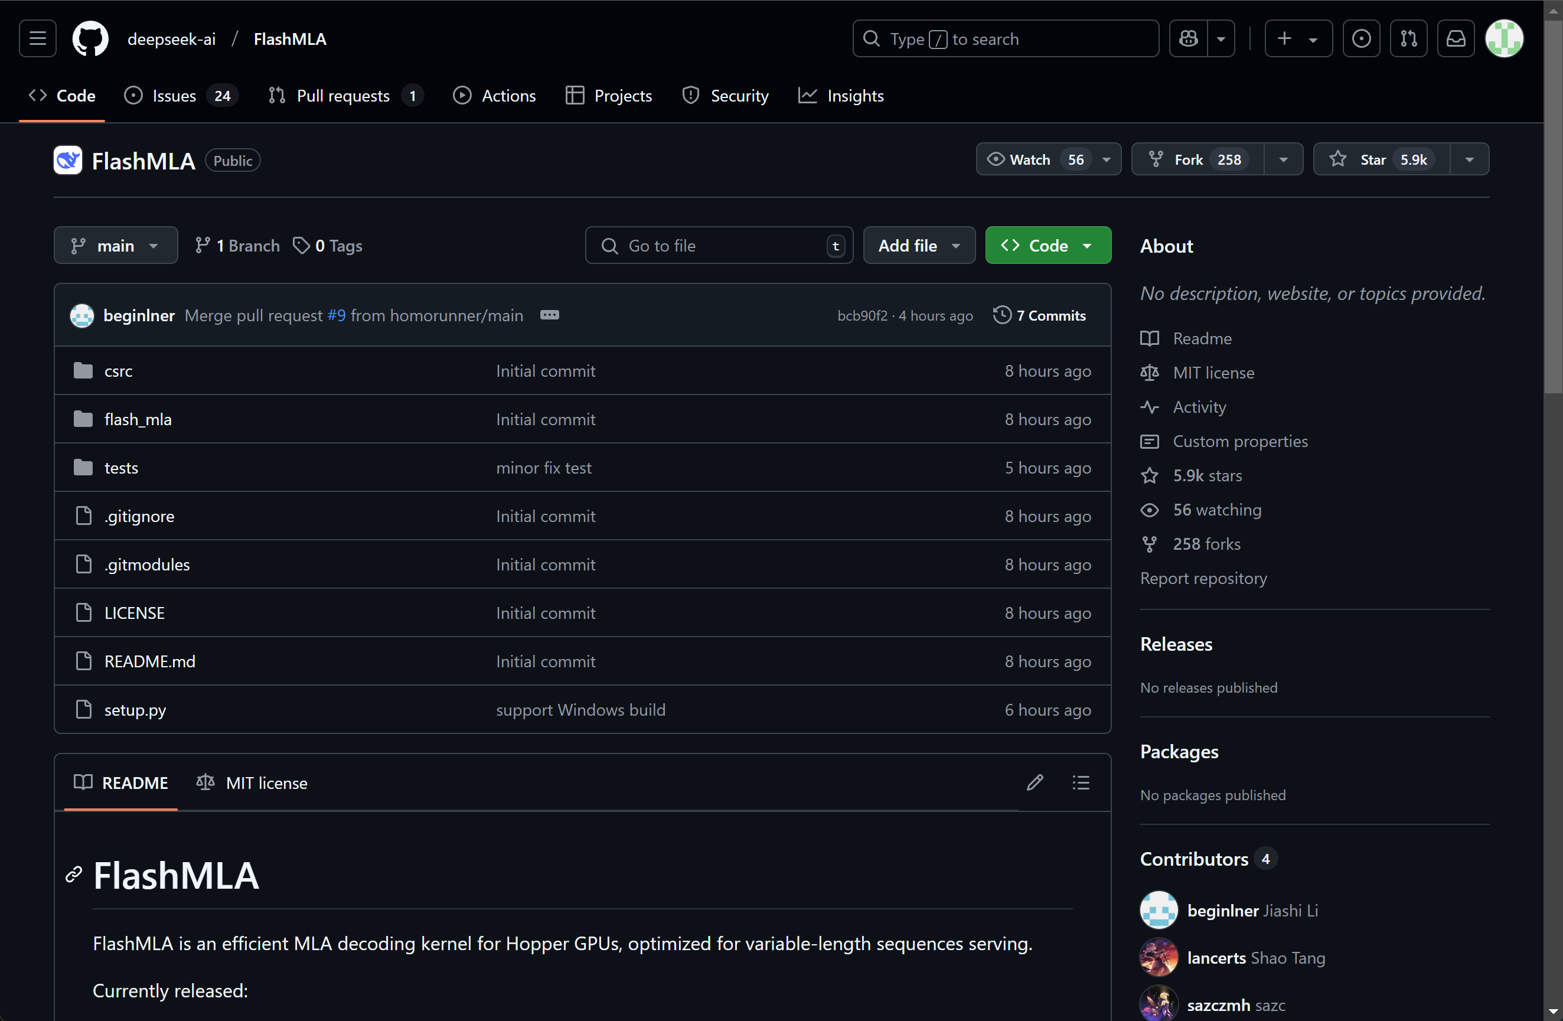Select the Code tab
This screenshot has height=1021, width=1563.
pos(63,96)
